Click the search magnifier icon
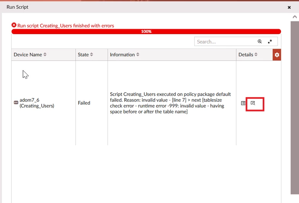Screen dimensions: 299x203 coord(260,41)
